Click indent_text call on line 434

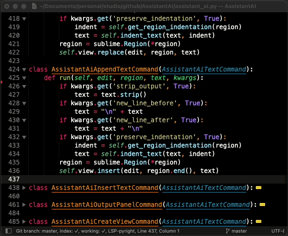tap(141, 154)
